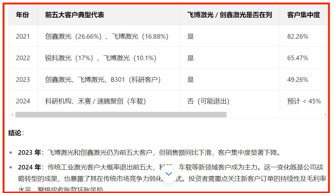Click cell 创鑫激光 (26.66%)、飞博激光 (16.88%)

tap(107, 36)
